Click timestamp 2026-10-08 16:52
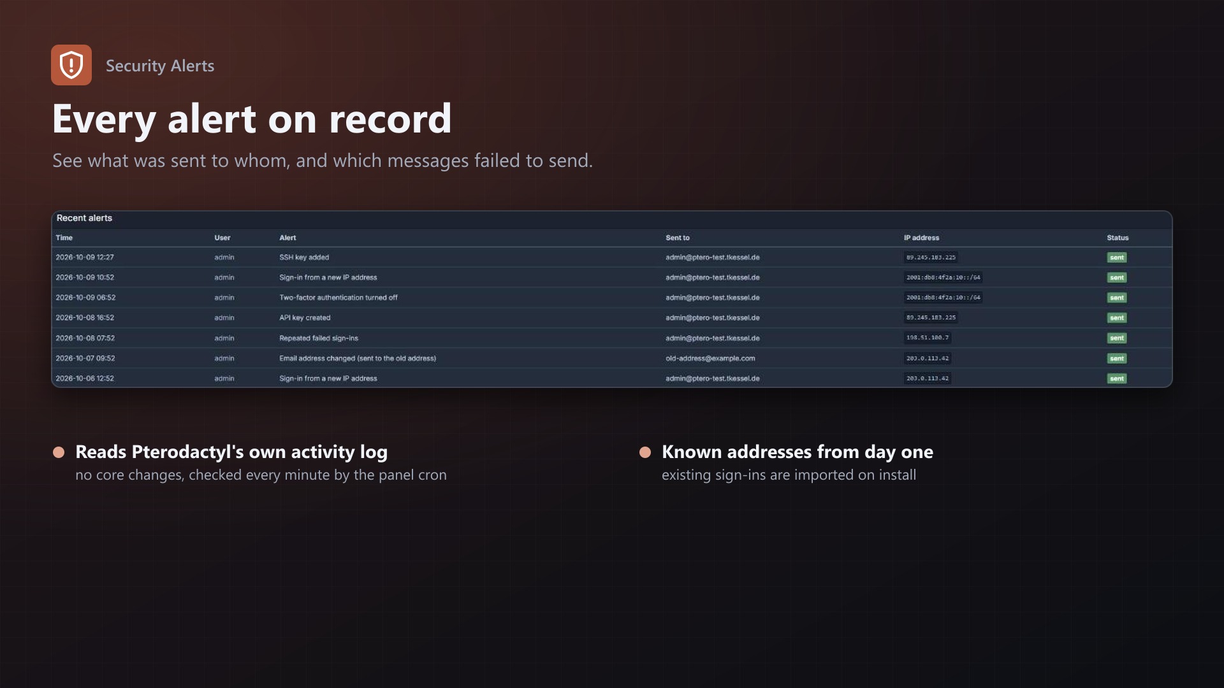 click(85, 318)
